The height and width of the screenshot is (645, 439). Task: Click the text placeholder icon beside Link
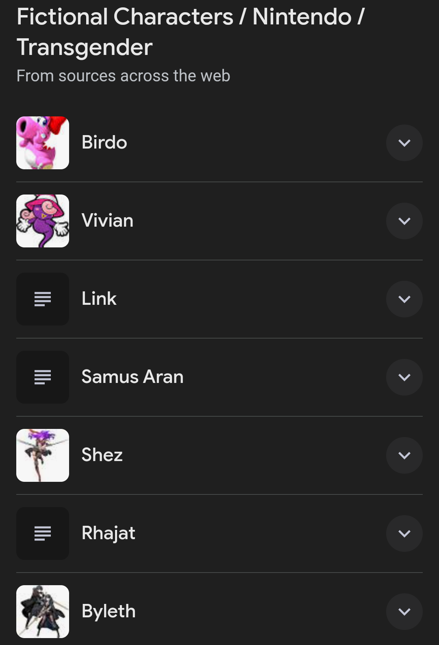tap(43, 299)
